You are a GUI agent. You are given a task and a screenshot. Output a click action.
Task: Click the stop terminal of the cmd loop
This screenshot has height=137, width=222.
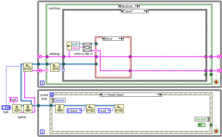click(216, 82)
